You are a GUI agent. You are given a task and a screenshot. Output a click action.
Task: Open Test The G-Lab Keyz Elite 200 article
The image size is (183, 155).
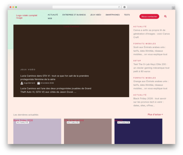151,68
